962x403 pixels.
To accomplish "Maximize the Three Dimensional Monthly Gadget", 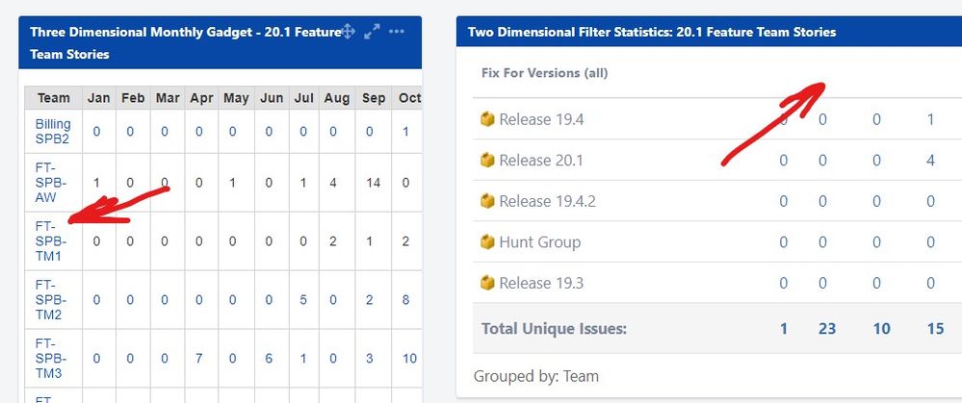I will click(x=372, y=31).
